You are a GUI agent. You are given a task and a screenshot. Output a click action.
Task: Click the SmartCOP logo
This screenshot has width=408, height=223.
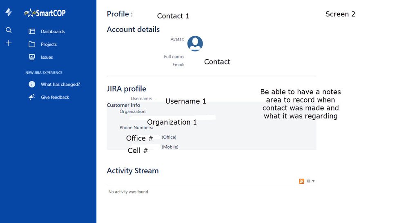pos(45,13)
